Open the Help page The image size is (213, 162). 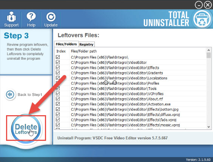31,19
